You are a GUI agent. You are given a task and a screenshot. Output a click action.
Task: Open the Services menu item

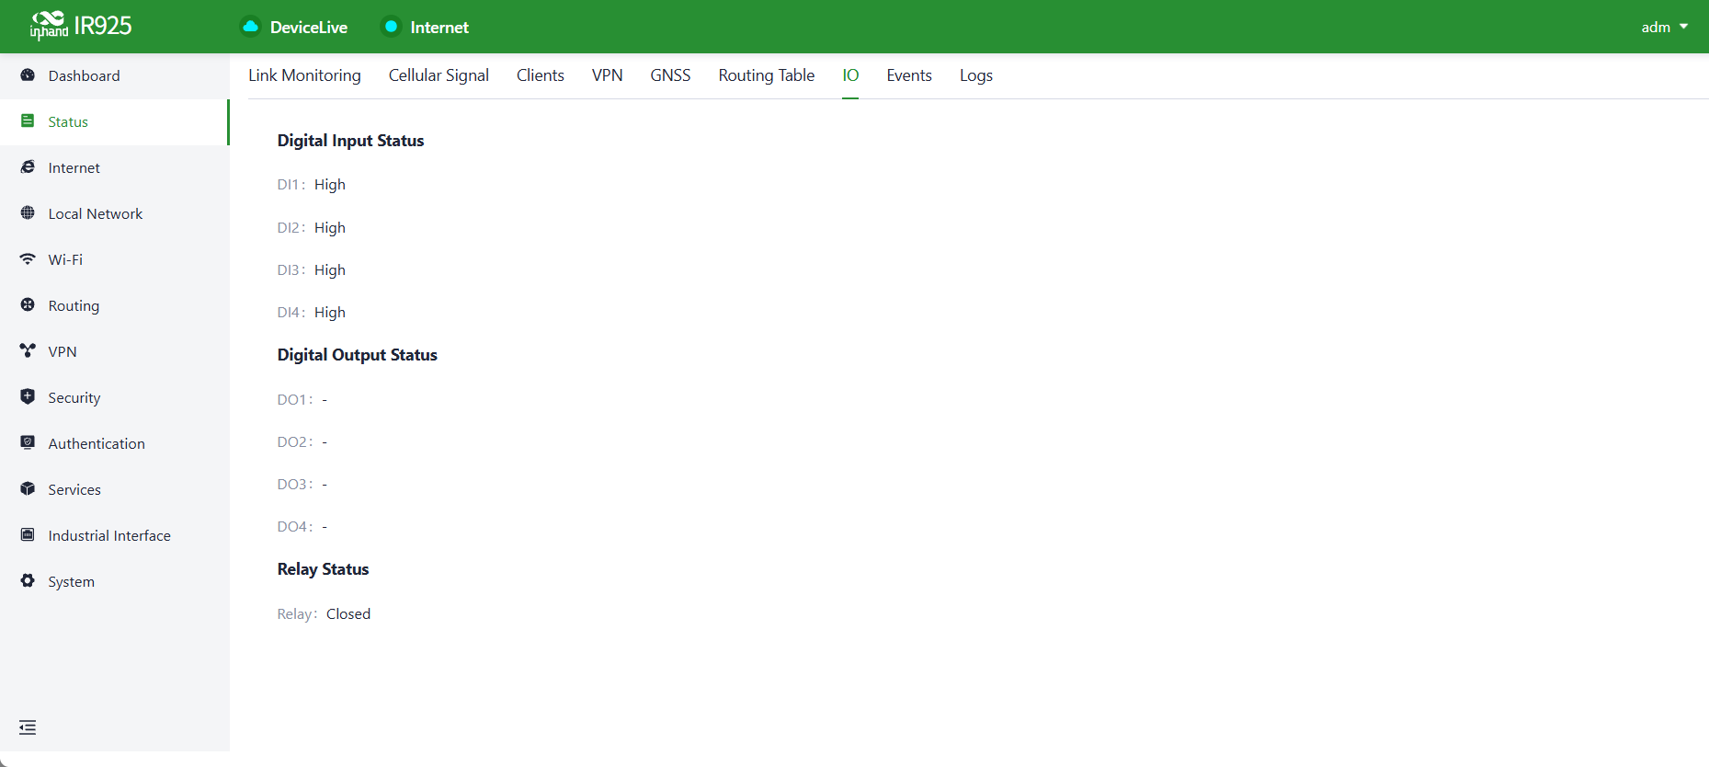115,489
